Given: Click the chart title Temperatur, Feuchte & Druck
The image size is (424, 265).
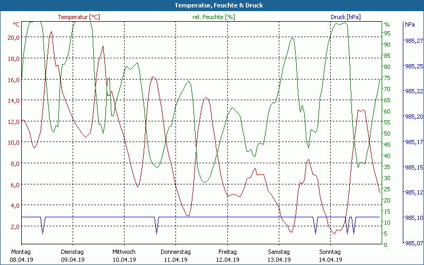Looking at the screenshot, I should click(x=211, y=5).
